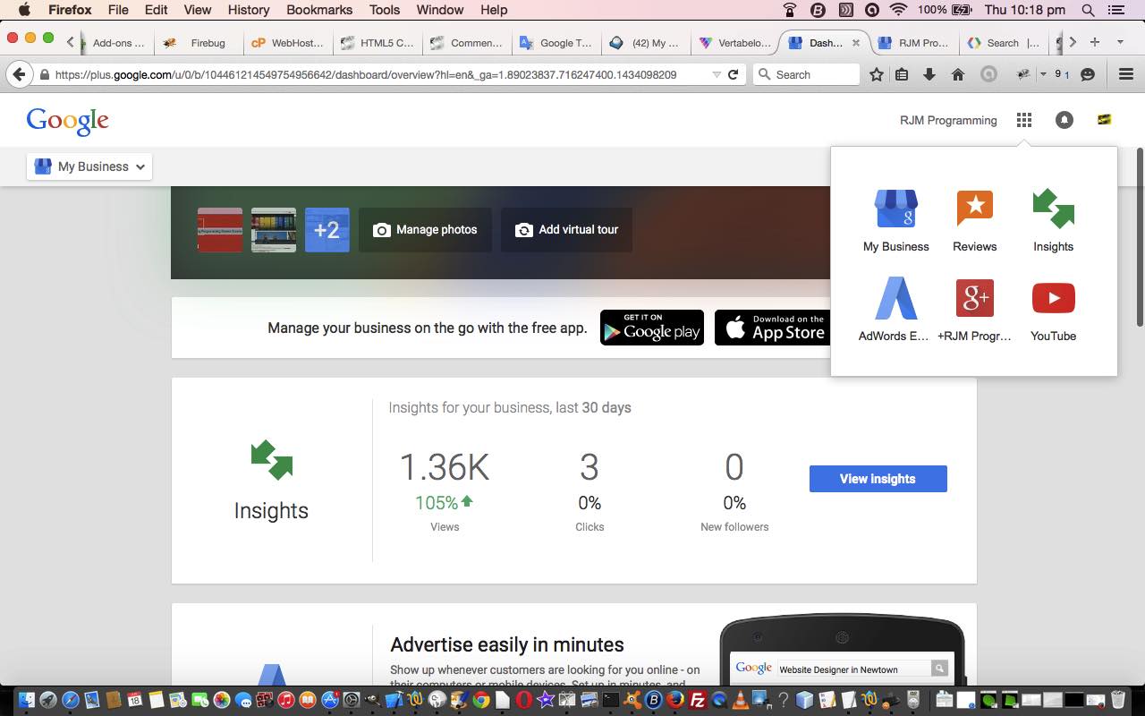Click the View insights button
This screenshot has height=716, width=1145.
(878, 479)
